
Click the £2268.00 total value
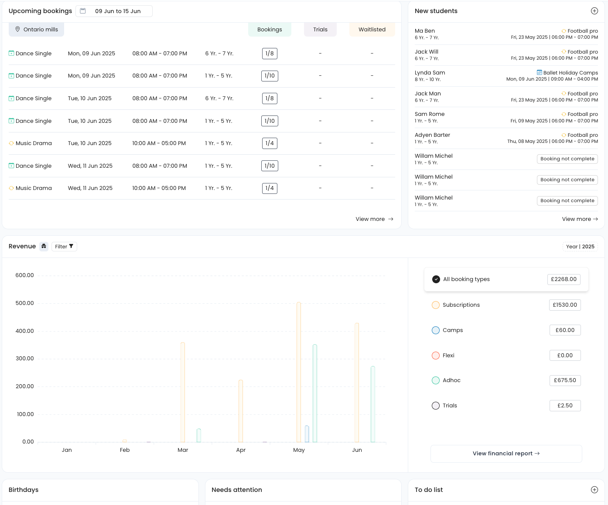[564, 279]
